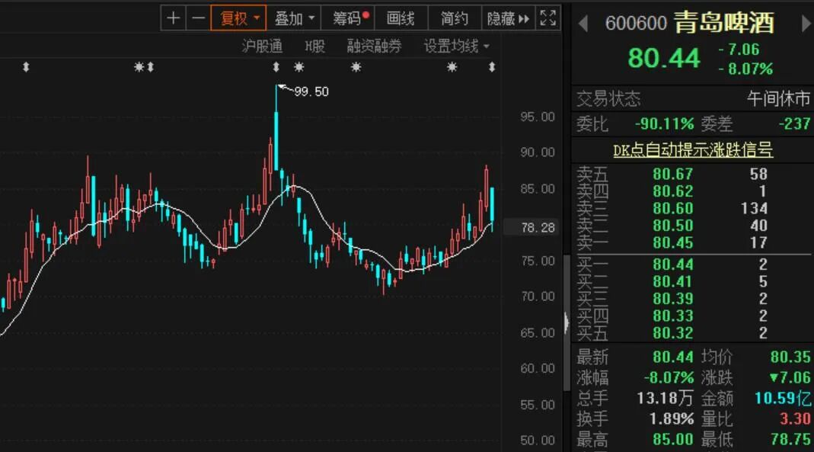This screenshot has height=452, width=814.
Task: Click the H股 tag
Action: click(x=315, y=46)
